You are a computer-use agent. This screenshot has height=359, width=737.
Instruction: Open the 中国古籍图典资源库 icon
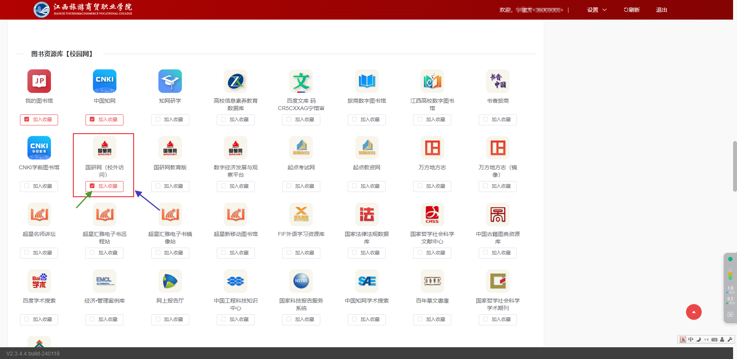tap(498, 214)
